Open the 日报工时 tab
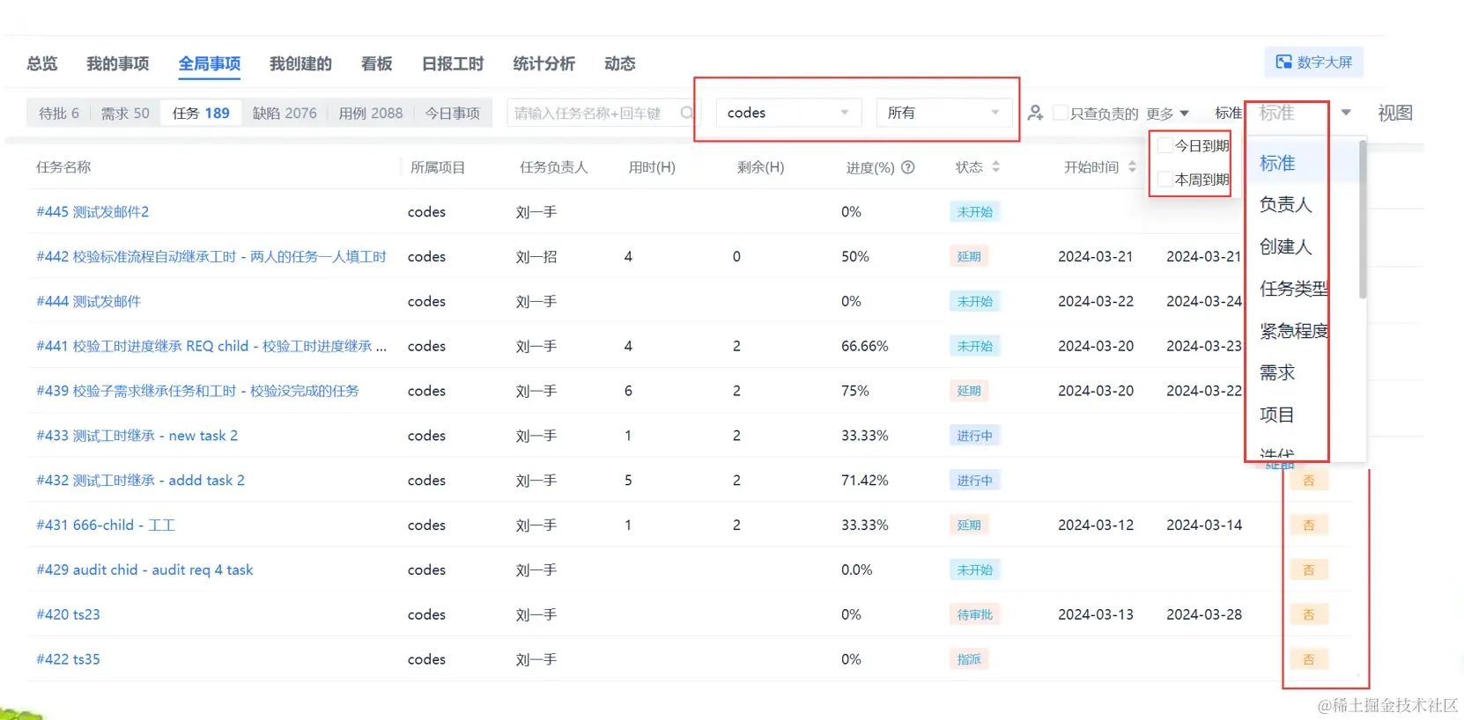The height and width of the screenshot is (720, 1464). click(453, 63)
